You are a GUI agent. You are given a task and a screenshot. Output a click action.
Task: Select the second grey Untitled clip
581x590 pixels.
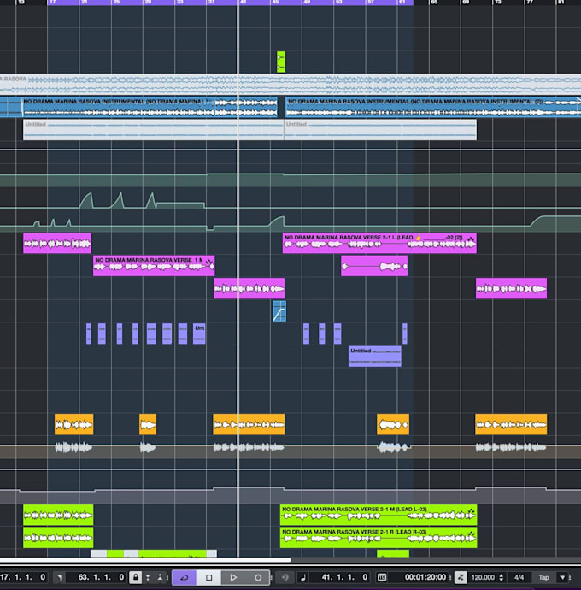pyautogui.click(x=380, y=130)
